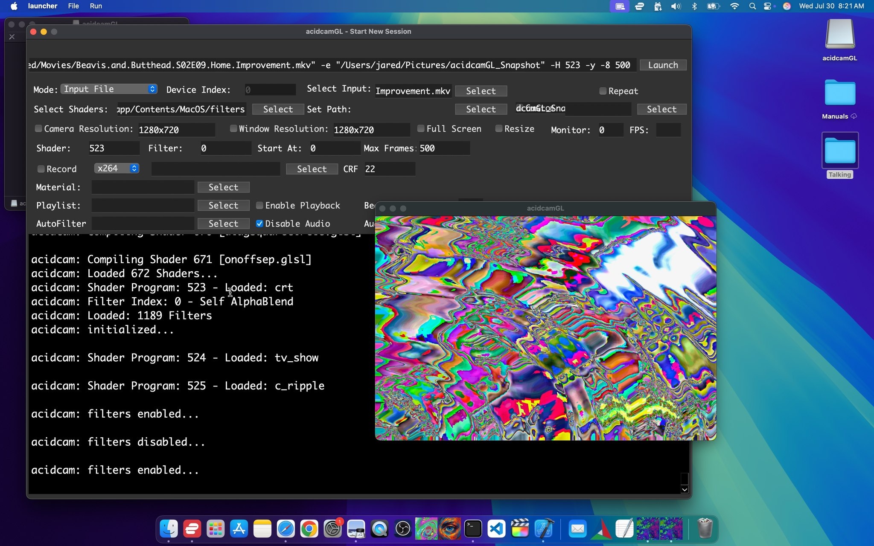The image size is (874, 546).
Task: Open Terminal from the dock
Action: (x=473, y=529)
